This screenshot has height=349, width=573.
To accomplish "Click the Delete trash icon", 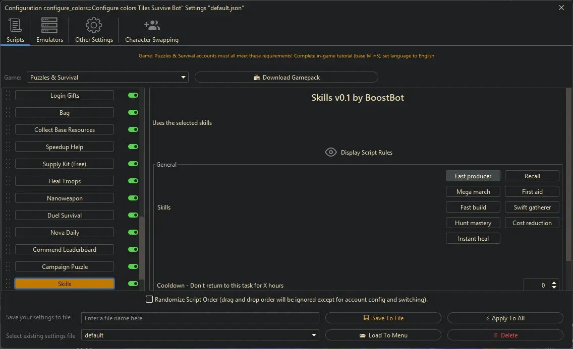I will click(x=496, y=335).
